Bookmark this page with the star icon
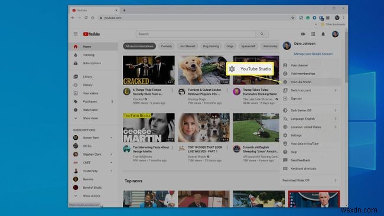The image size is (384, 216). pos(292,18)
